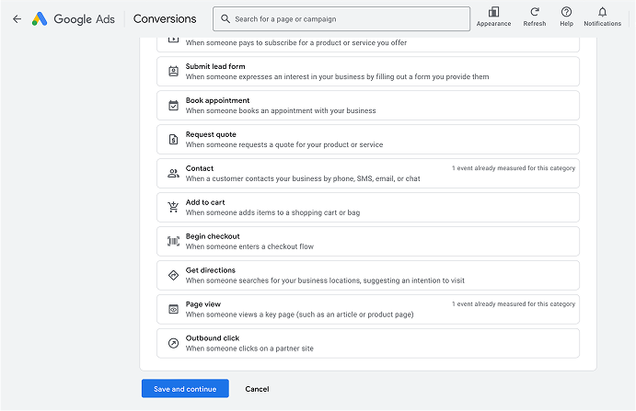The width and height of the screenshot is (636, 411).
Task: Click the Get directions diamond icon
Action: coord(173,275)
